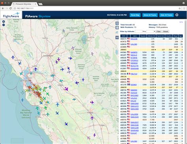This screenshot has height=144, width=187.
Task: Click the Reset Map button
Action: coord(135,15)
